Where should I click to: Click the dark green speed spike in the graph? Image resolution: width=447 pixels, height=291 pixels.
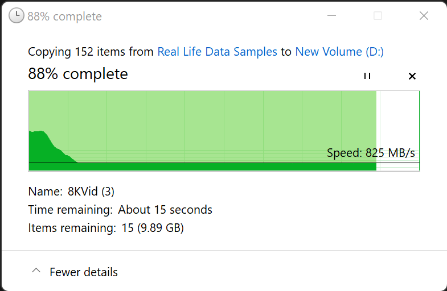[43, 147]
